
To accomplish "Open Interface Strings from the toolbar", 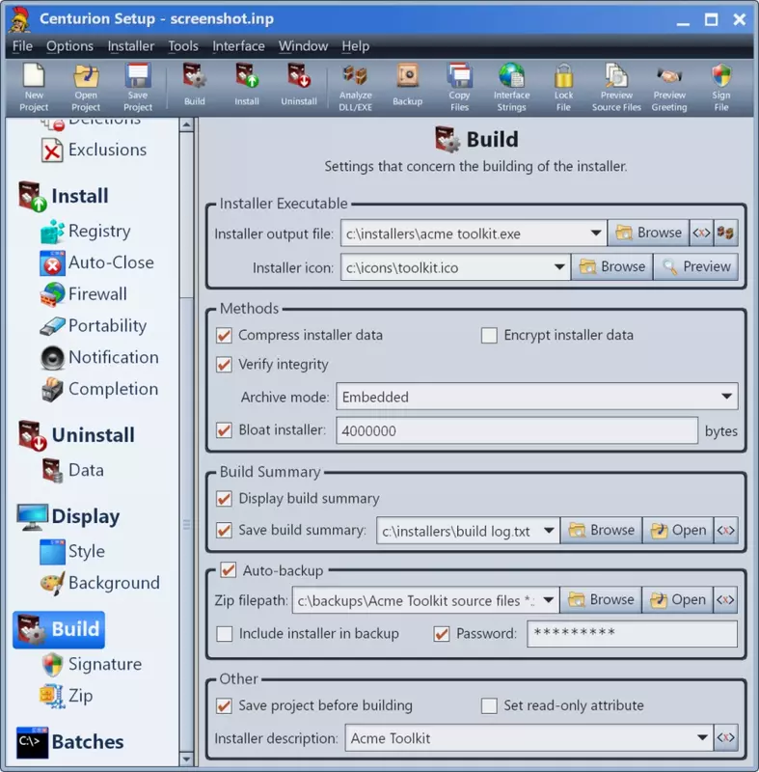I will (511, 88).
